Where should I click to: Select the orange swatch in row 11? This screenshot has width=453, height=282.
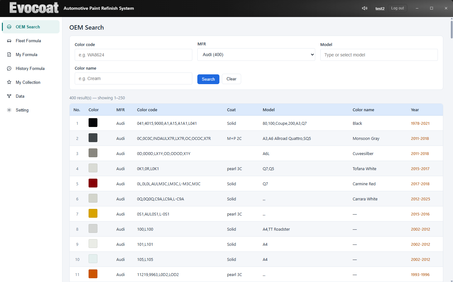coord(93,274)
